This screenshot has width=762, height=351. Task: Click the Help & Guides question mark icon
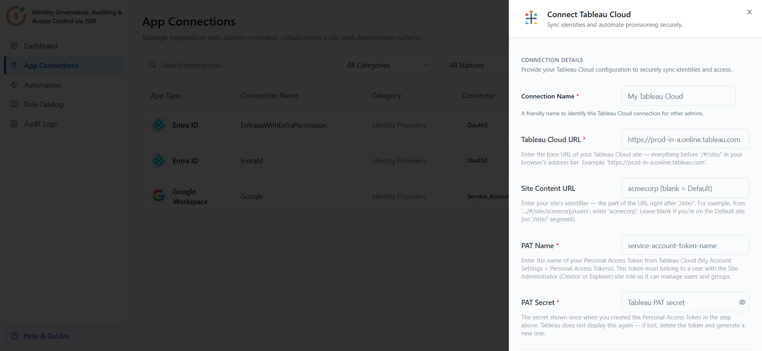14,336
